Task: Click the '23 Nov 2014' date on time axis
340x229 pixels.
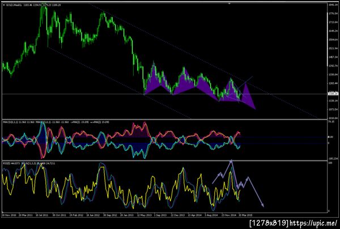Action: [x=229, y=215]
